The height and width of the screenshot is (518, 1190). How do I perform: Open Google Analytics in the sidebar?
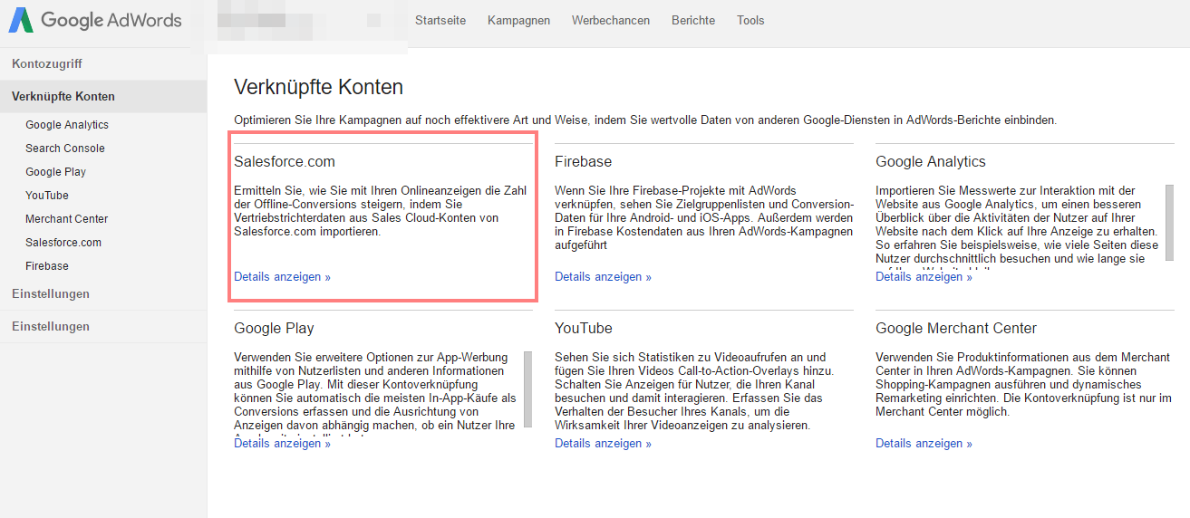67,125
